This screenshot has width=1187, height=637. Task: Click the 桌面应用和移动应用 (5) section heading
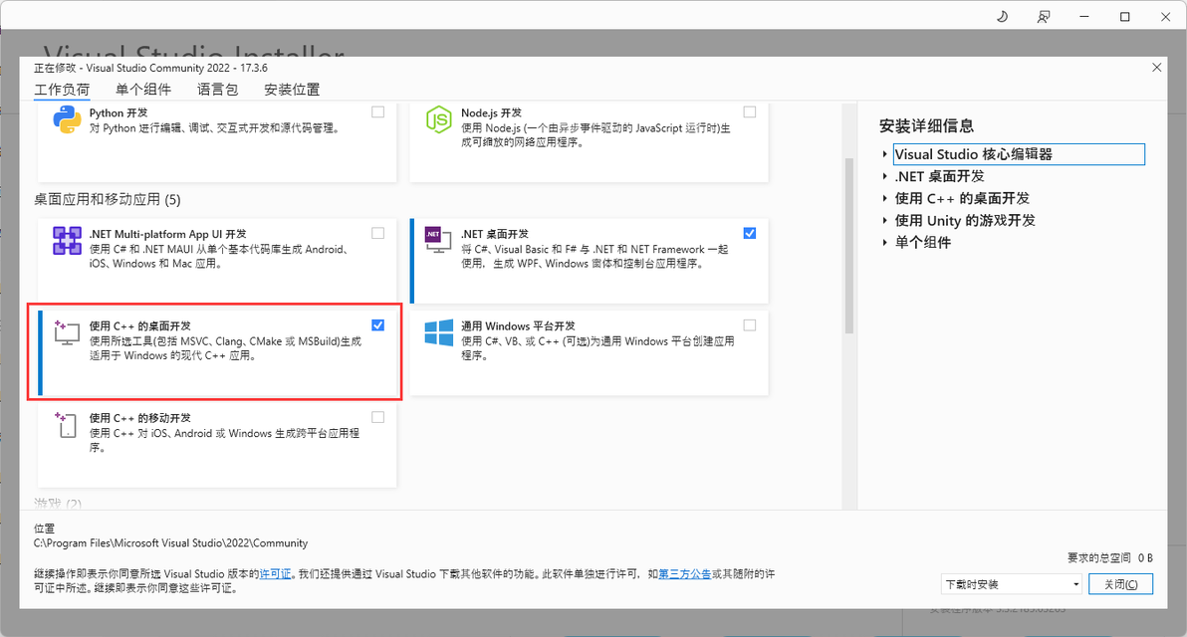[108, 200]
